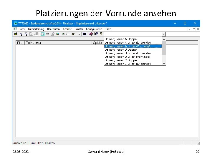Open the Fenster menu

pos(79,29)
